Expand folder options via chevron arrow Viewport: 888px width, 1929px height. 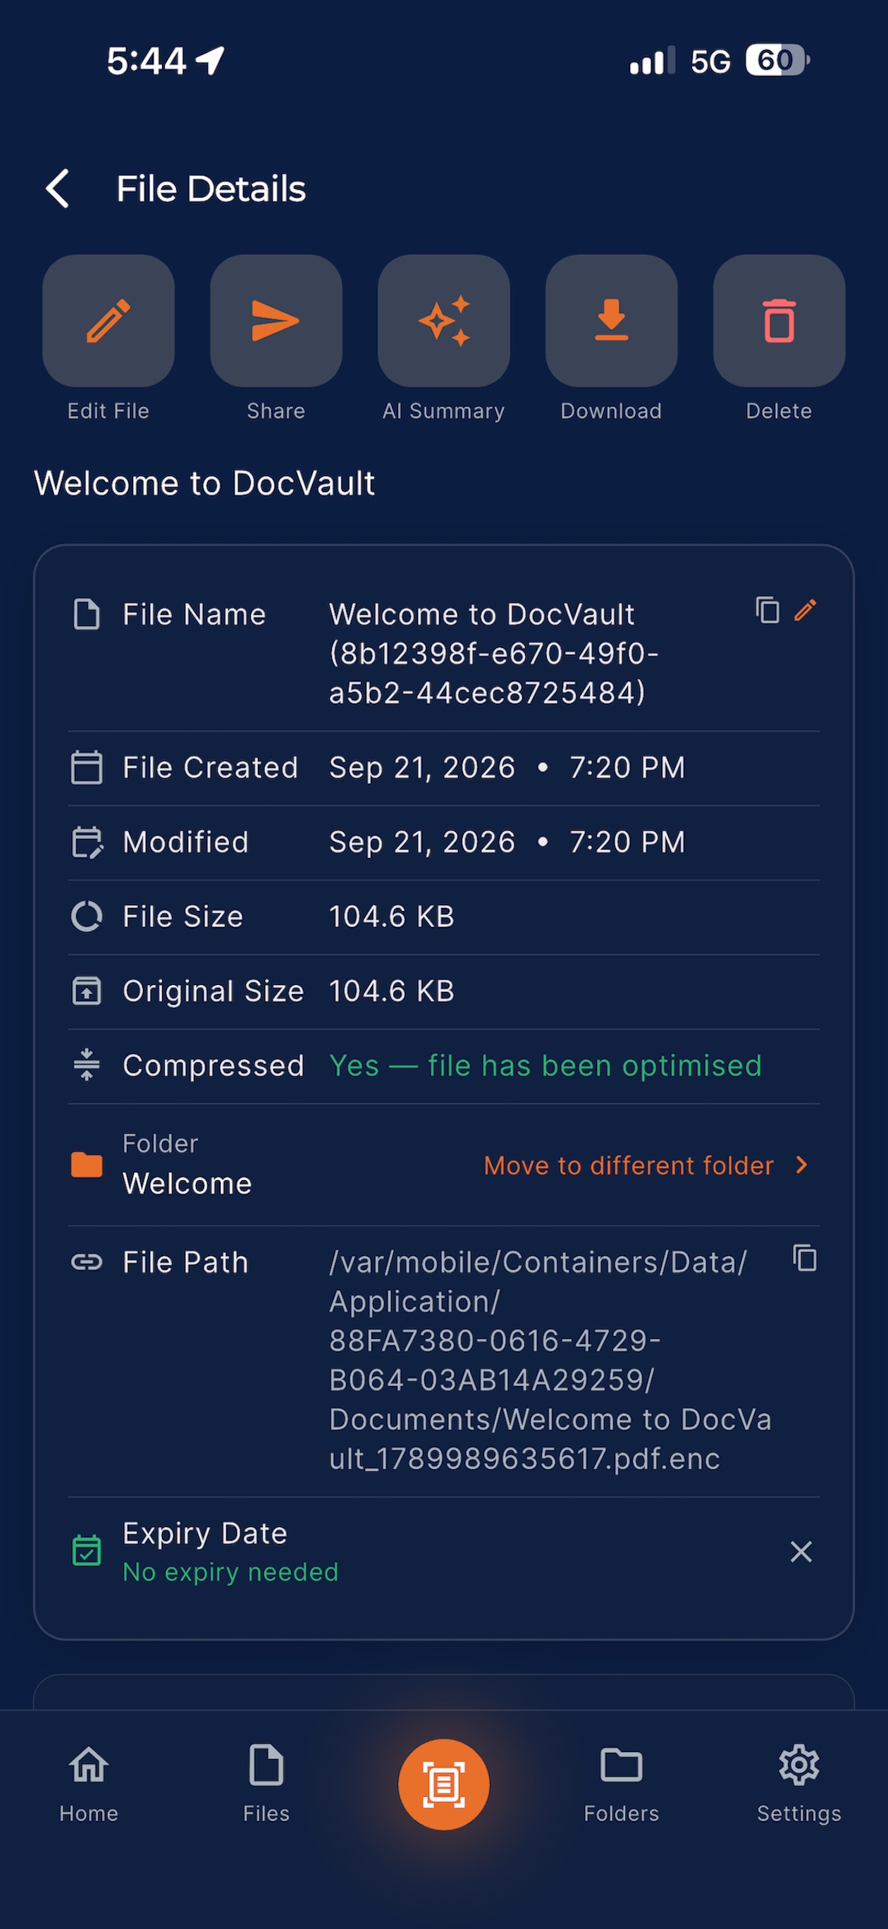coord(802,1165)
